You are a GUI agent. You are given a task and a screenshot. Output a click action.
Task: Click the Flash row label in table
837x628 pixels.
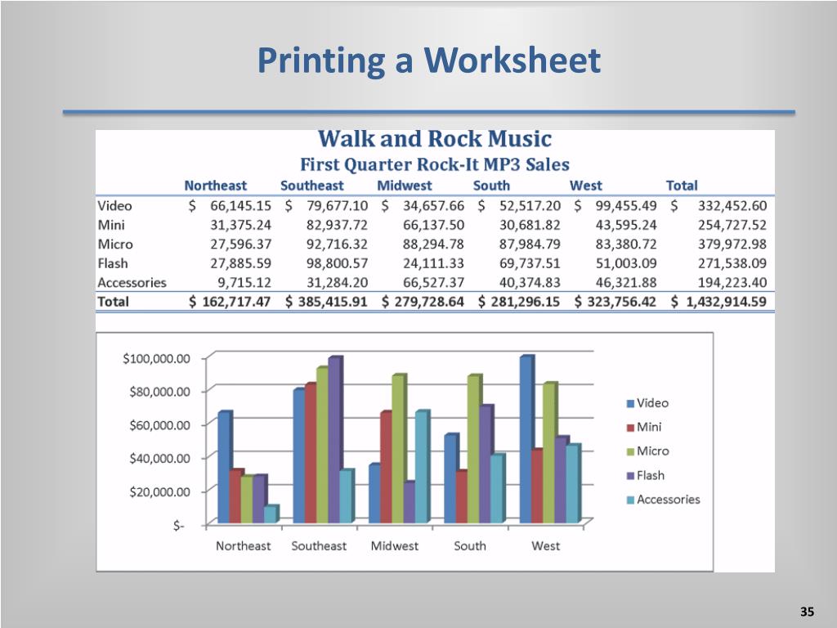pos(113,263)
